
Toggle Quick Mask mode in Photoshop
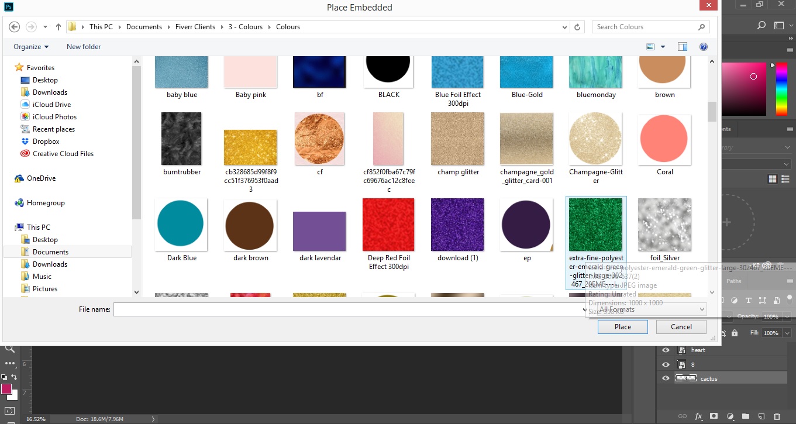[x=10, y=411]
